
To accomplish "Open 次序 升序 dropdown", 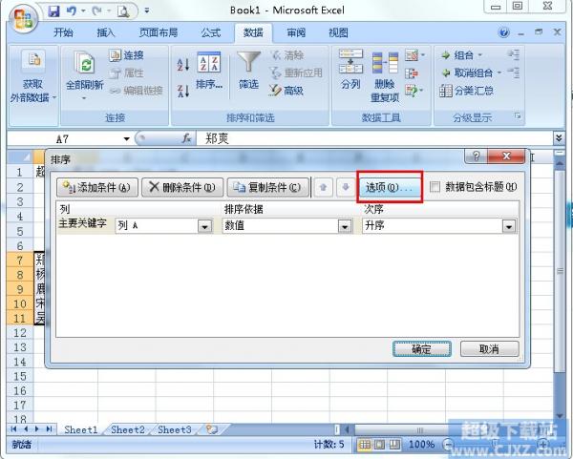I will [509, 226].
